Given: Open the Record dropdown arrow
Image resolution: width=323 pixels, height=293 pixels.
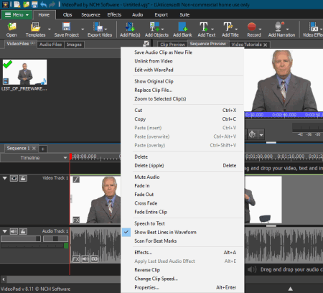Looking at the screenshot, I should point(260,29).
